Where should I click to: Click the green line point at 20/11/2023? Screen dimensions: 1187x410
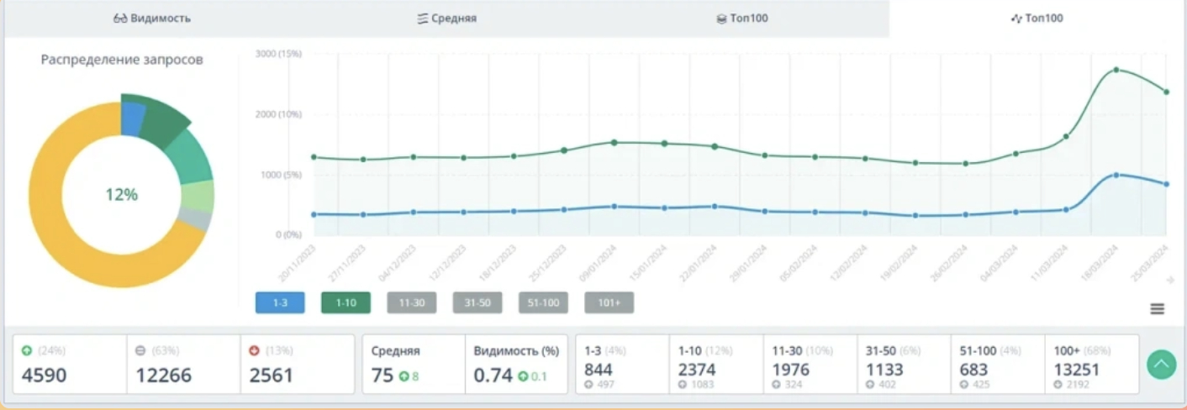pos(314,157)
